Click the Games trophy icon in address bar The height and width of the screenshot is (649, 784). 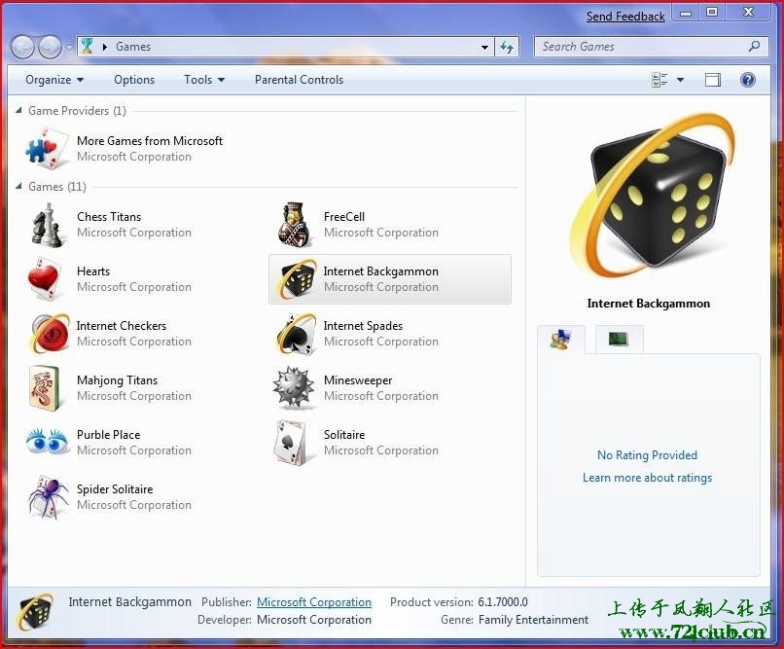[x=87, y=46]
